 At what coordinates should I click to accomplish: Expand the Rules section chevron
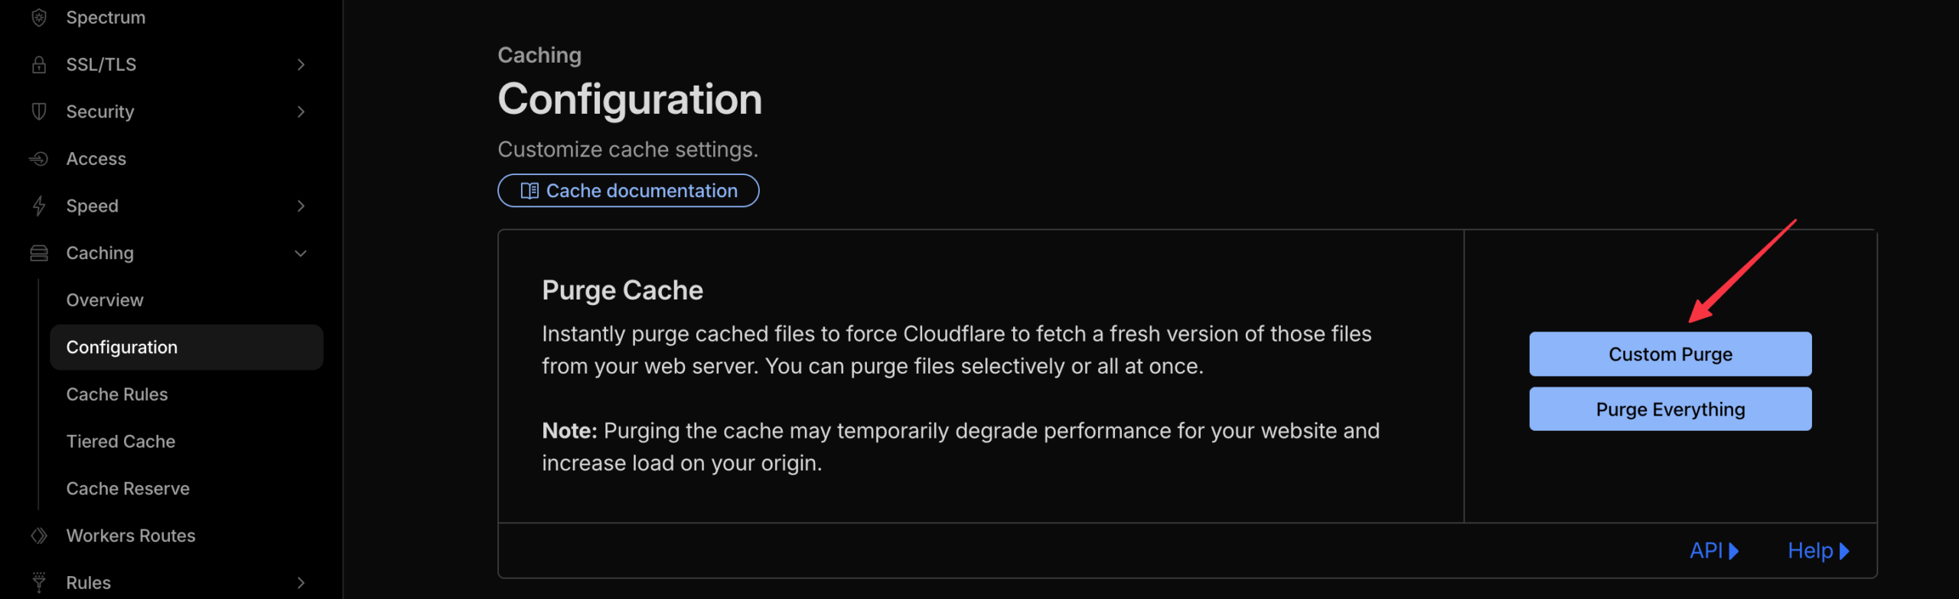pos(301,583)
